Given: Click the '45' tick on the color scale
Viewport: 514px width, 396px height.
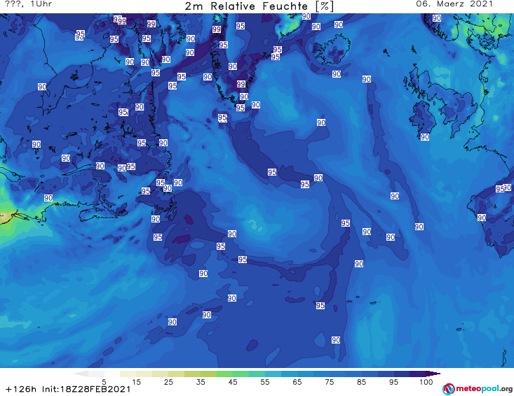Looking at the screenshot, I should pos(233,382).
